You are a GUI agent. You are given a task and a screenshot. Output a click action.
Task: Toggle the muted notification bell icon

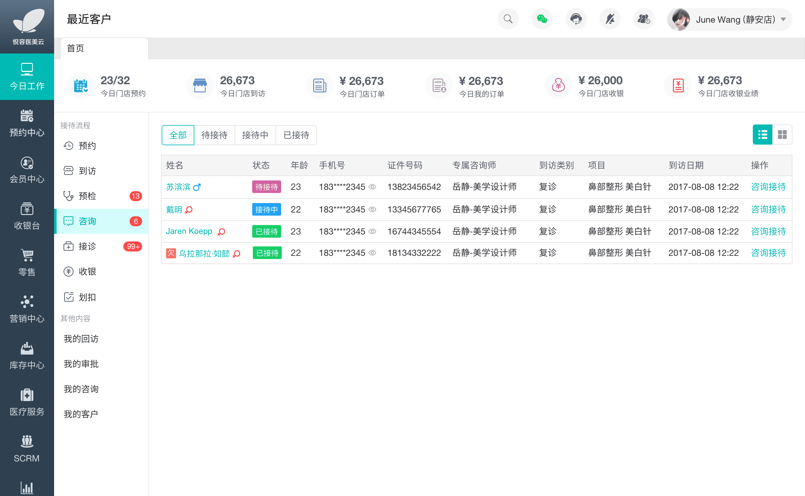point(610,19)
